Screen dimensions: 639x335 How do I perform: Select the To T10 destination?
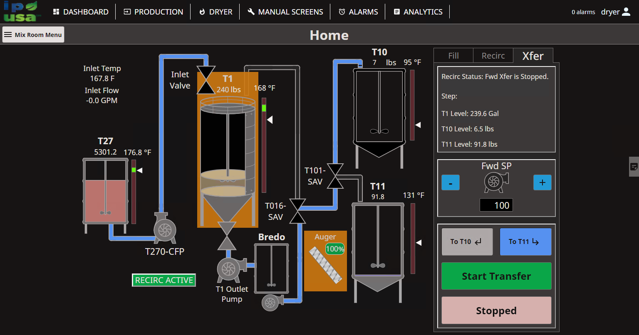click(467, 241)
